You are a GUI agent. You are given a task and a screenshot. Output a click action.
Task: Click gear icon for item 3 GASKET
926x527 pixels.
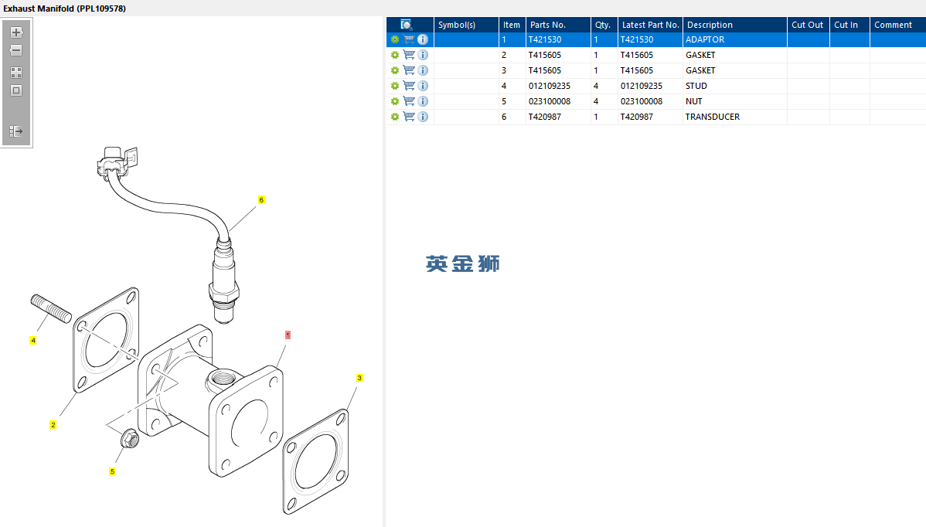pyautogui.click(x=395, y=70)
